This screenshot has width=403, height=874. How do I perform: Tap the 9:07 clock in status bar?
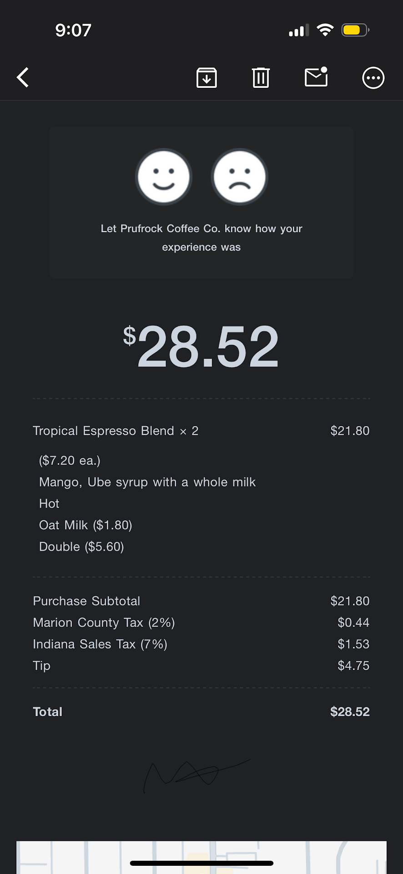(x=73, y=30)
